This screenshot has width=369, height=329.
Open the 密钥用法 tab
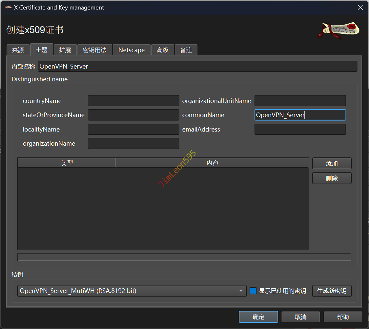pyautogui.click(x=94, y=50)
